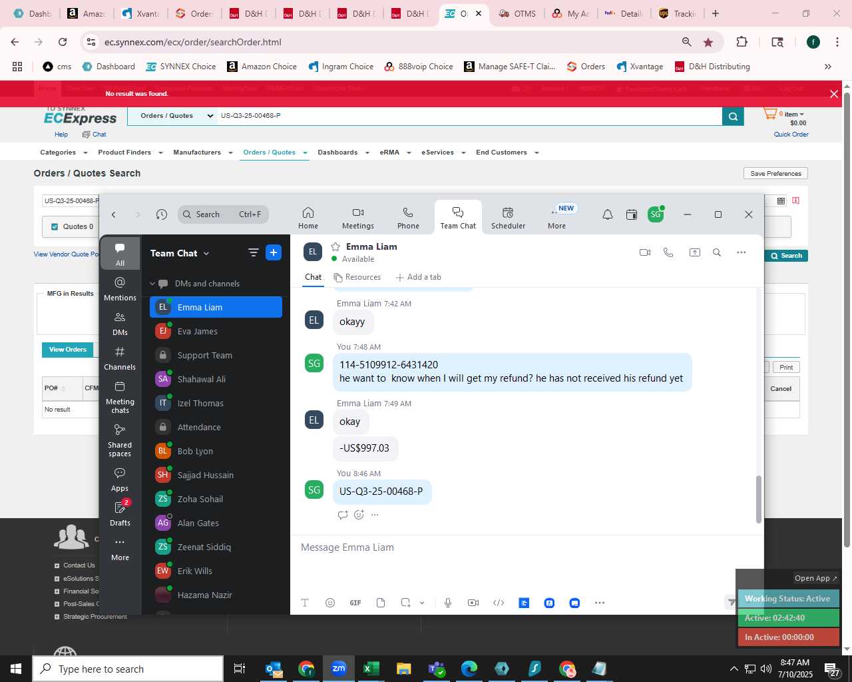Toggle text formatting options
The image size is (852, 682).
pyautogui.click(x=305, y=603)
